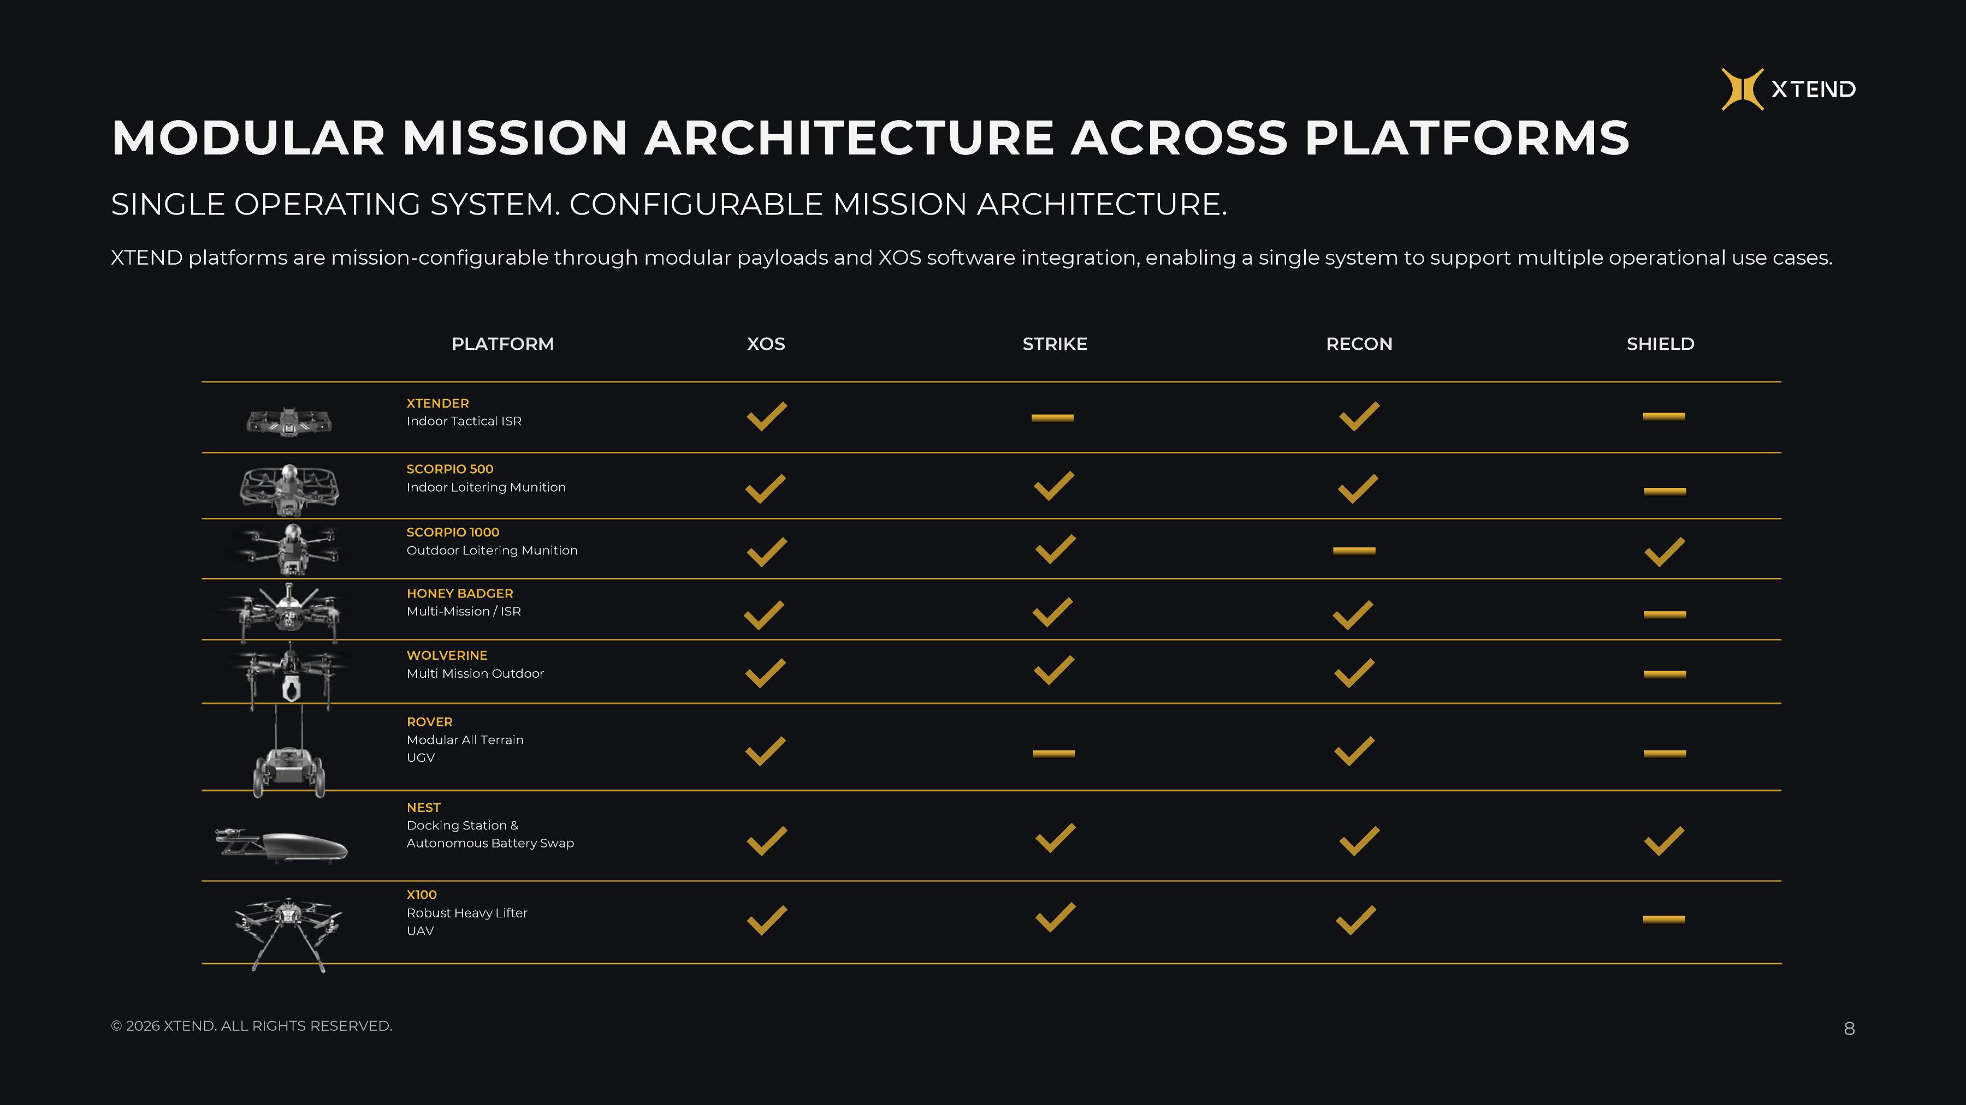Screen dimensions: 1966x1105
Task: Select the ROVER platform name
Action: pos(430,721)
